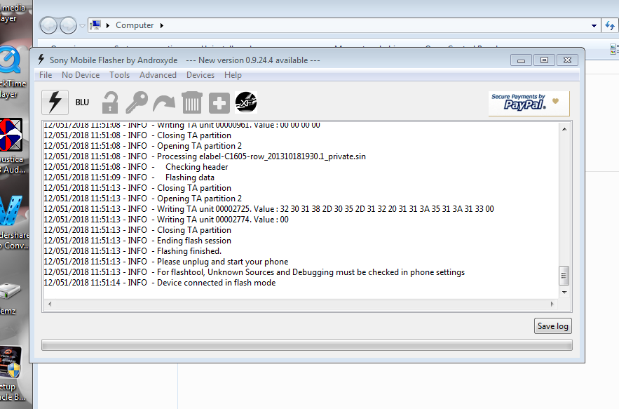Open Explorer recent pages dropdown arrow
Screen dimensions: 619x409
coord(82,26)
